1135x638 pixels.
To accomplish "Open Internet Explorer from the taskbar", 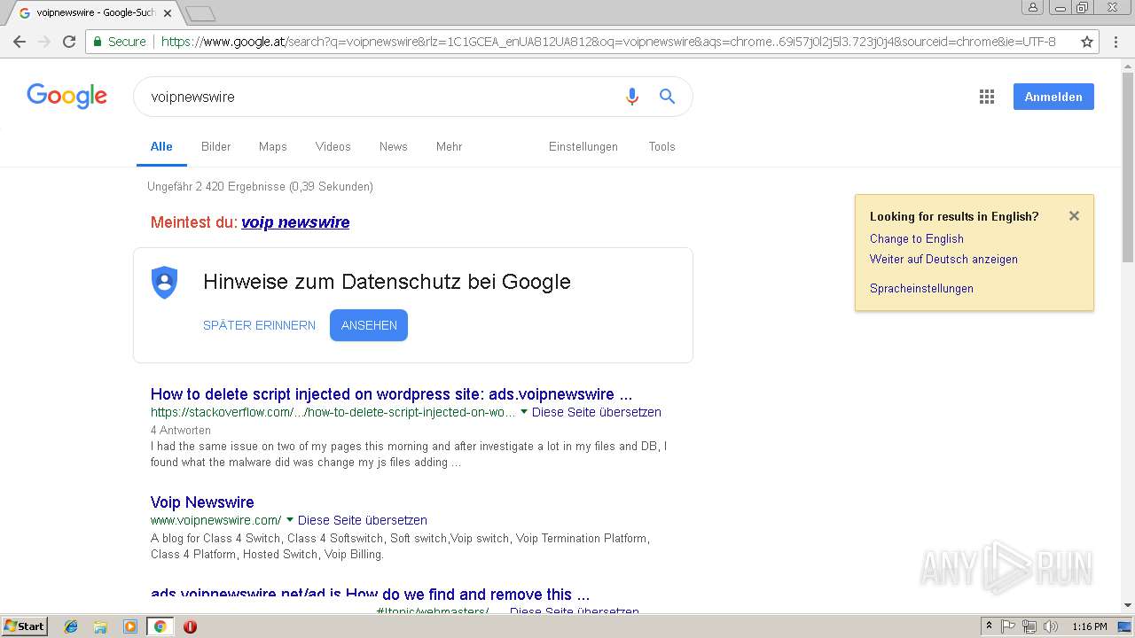I will point(71,626).
